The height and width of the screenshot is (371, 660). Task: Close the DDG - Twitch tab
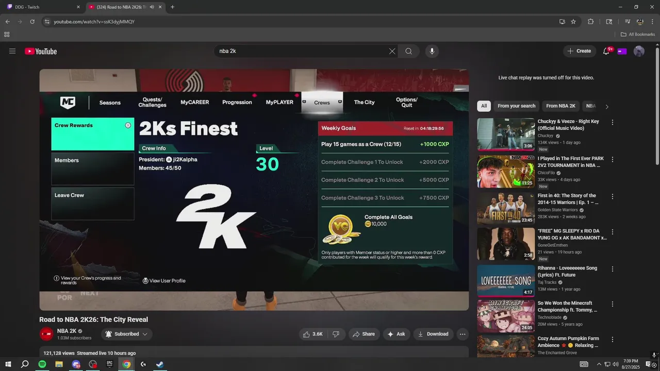click(x=78, y=7)
